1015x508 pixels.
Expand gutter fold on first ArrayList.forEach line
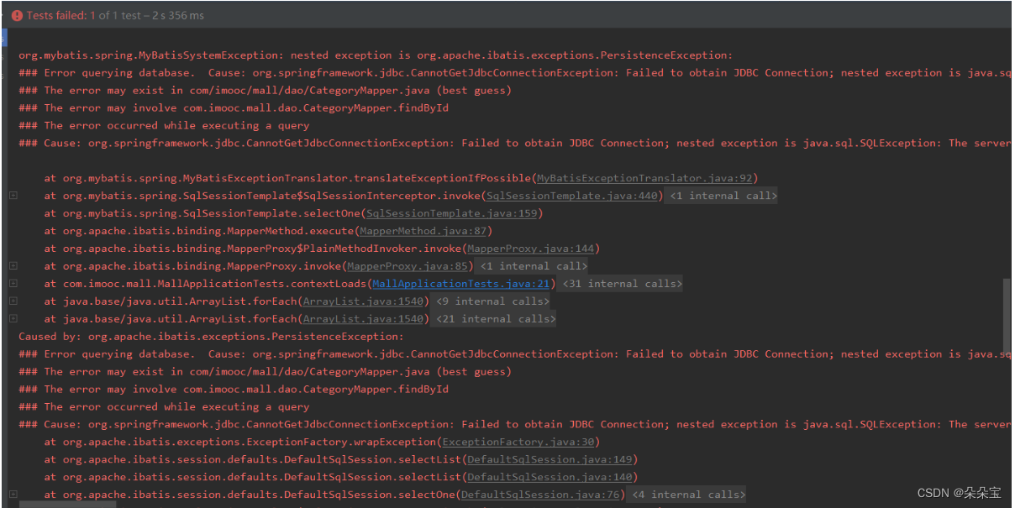13,301
